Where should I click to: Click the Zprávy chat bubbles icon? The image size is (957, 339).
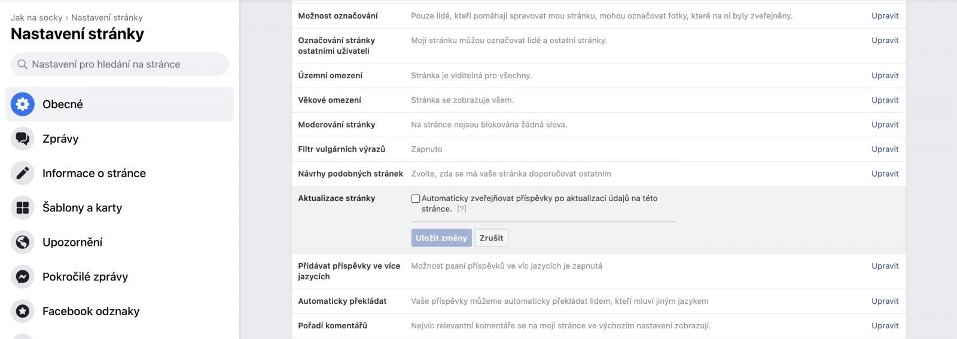click(x=23, y=139)
